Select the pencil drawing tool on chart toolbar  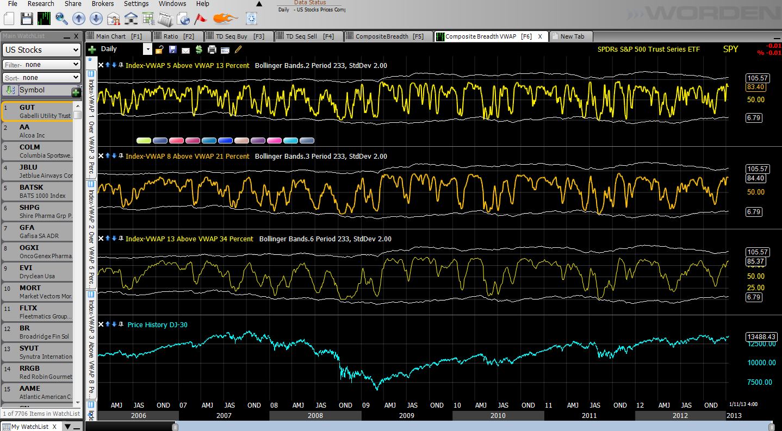coord(238,49)
